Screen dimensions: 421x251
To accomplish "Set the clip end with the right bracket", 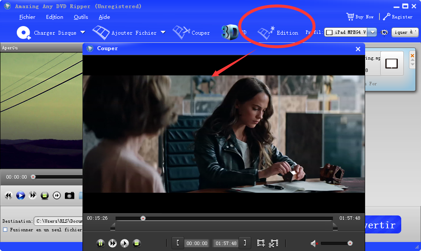I will (245, 243).
